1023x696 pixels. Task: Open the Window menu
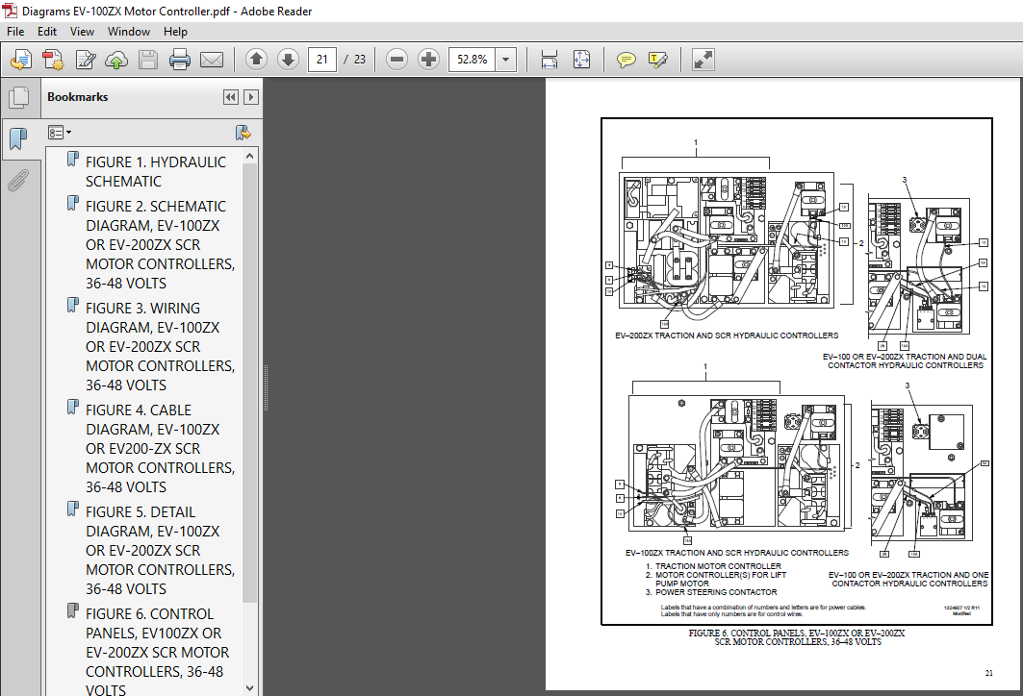(x=129, y=32)
